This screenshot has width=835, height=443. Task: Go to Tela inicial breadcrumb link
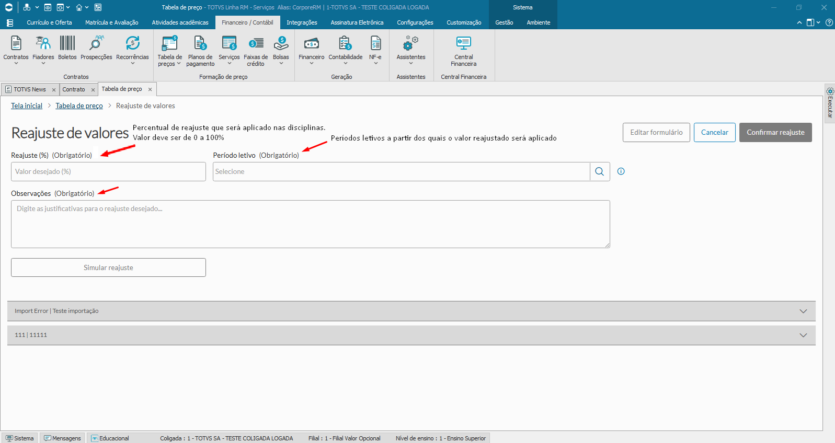pyautogui.click(x=27, y=106)
